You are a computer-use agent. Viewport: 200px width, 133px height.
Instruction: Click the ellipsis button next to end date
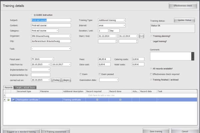point(141,36)
